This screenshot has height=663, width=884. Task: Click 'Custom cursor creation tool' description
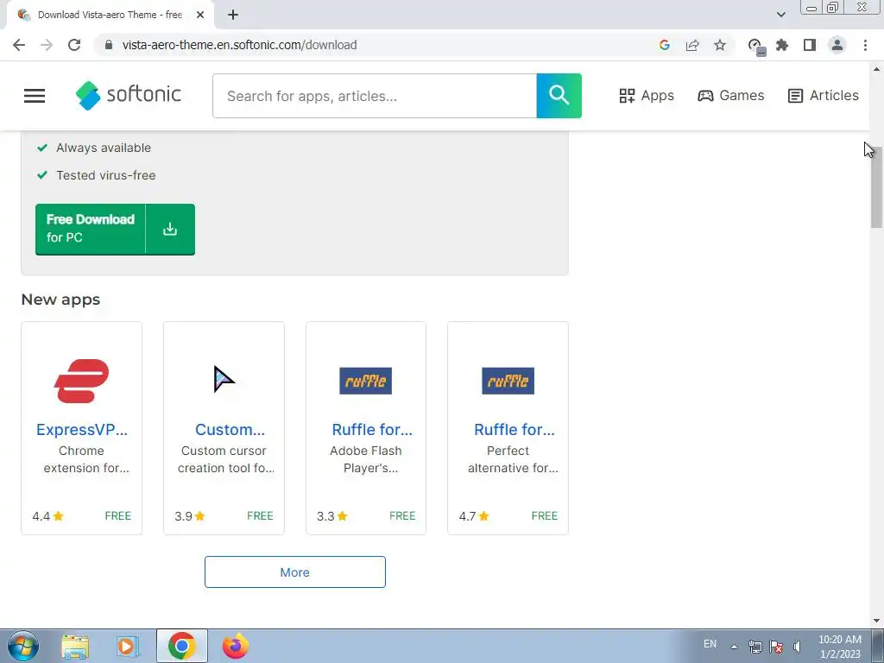(x=224, y=459)
